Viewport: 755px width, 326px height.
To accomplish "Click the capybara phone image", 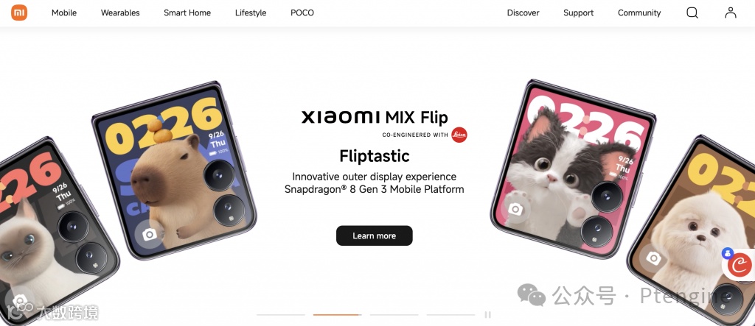I will click(174, 171).
